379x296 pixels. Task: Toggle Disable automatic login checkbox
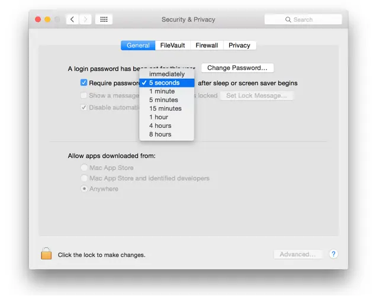tap(83, 107)
